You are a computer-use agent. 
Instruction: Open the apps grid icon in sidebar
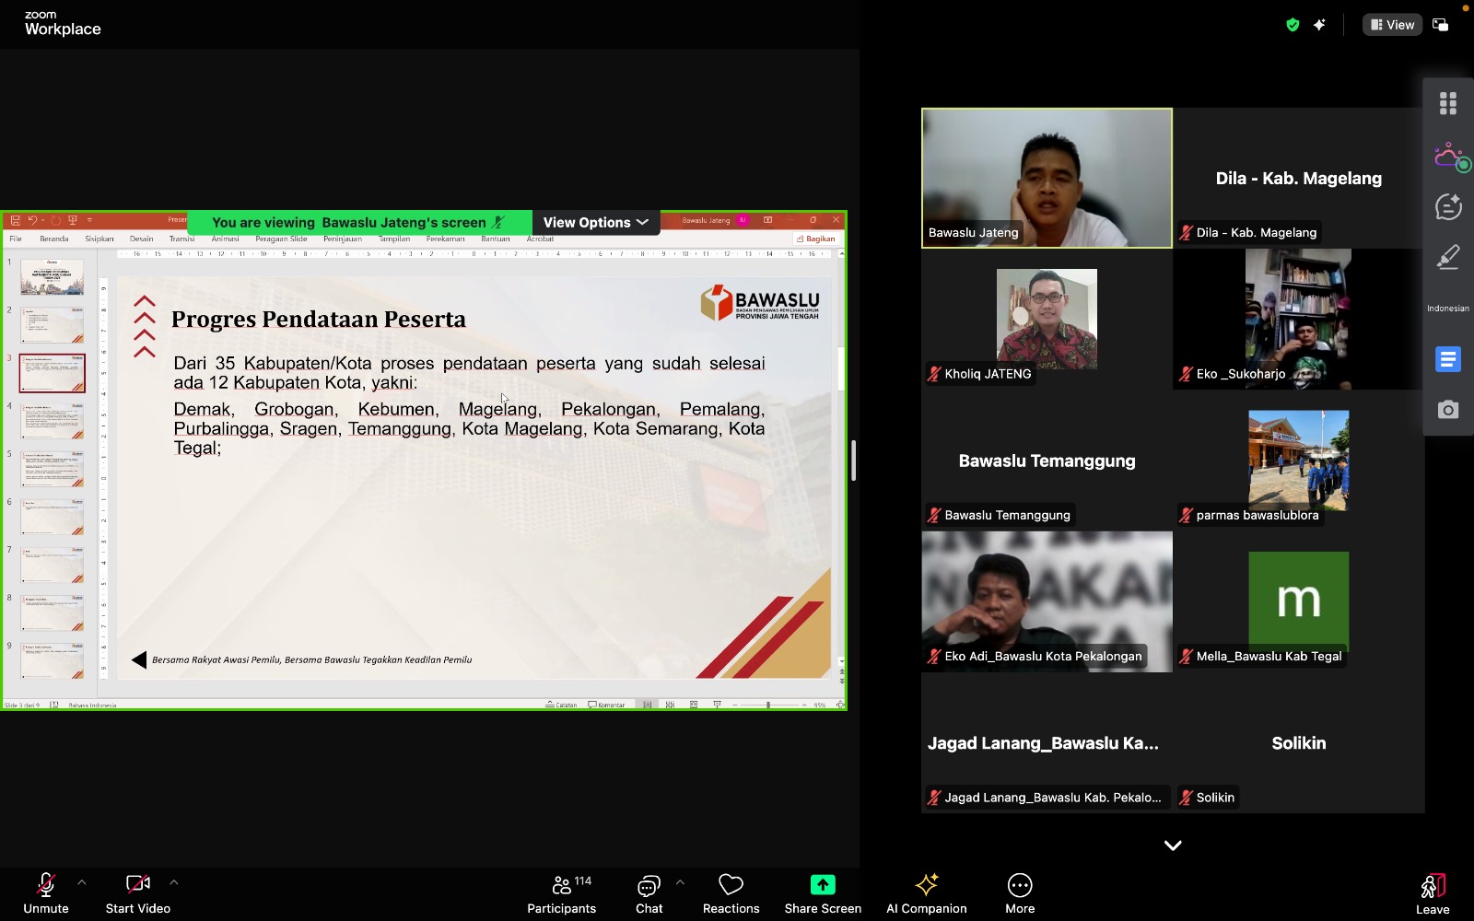pyautogui.click(x=1448, y=103)
